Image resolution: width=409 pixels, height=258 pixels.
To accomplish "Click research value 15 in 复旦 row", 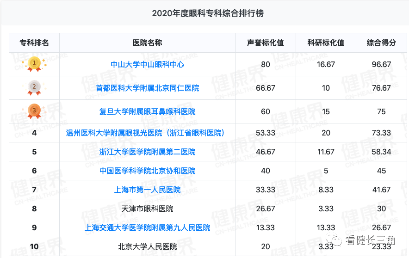I will tap(326, 111).
